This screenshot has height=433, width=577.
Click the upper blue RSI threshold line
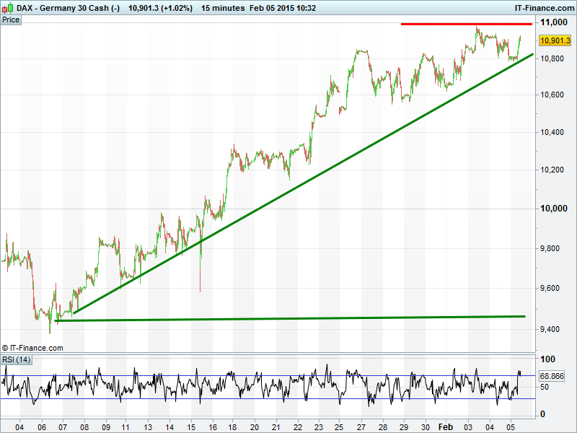click(x=267, y=375)
